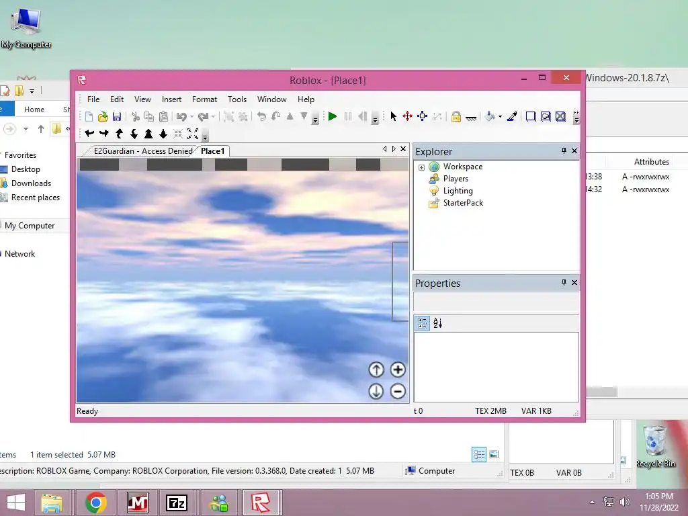Expand the standard toolbar overflow arrow
The image size is (688, 516).
[315, 118]
